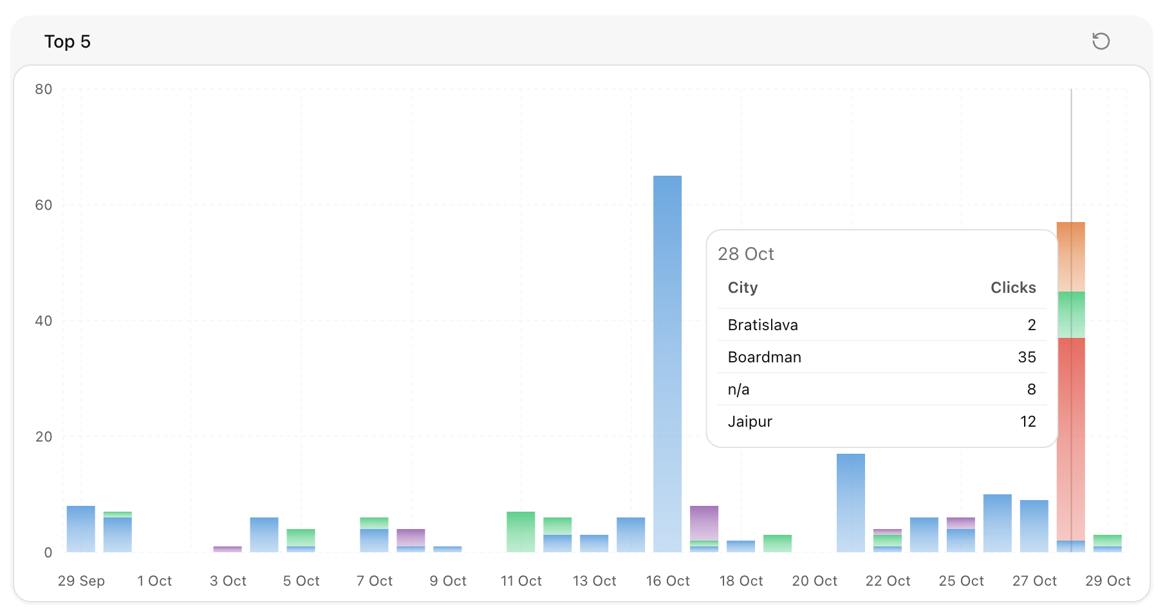Click the stacked bar at 22 Oct
The width and height of the screenshot is (1165, 614).
coord(888,541)
